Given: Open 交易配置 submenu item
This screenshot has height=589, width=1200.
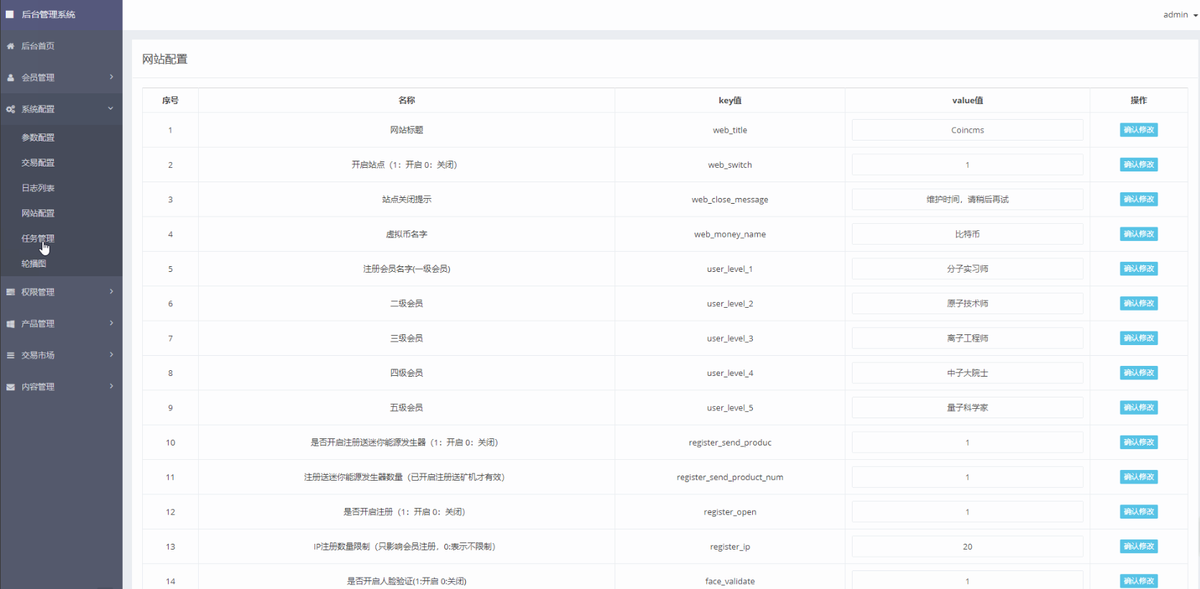Looking at the screenshot, I should (38, 163).
